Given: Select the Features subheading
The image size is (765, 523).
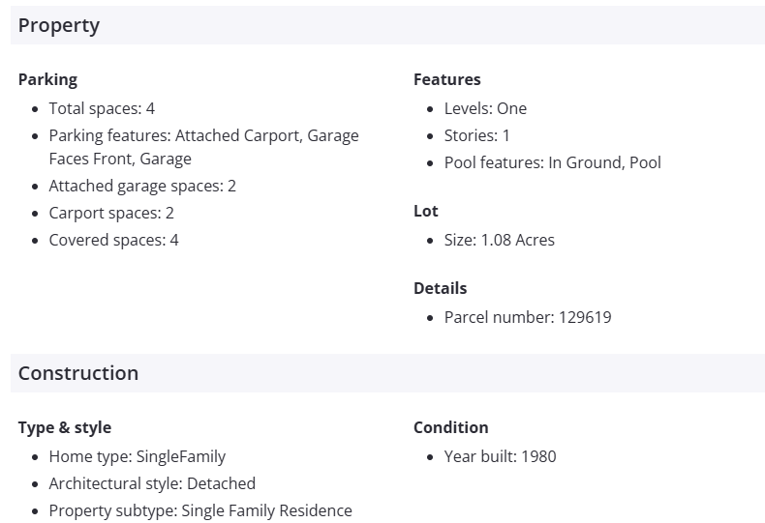Looking at the screenshot, I should point(447,79).
